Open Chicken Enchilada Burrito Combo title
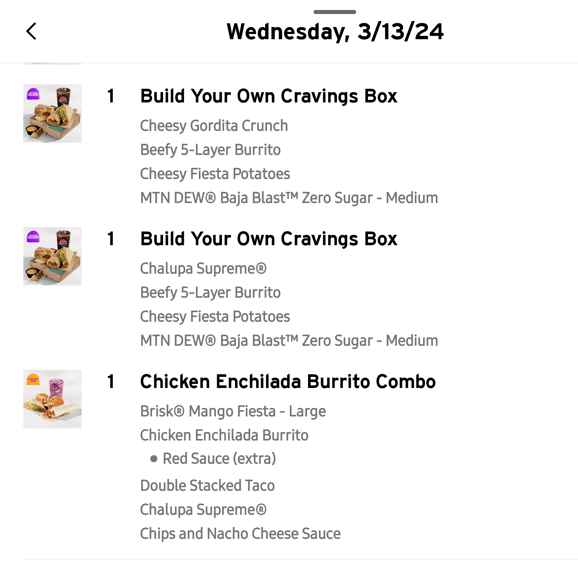The width and height of the screenshot is (578, 574). [288, 382]
